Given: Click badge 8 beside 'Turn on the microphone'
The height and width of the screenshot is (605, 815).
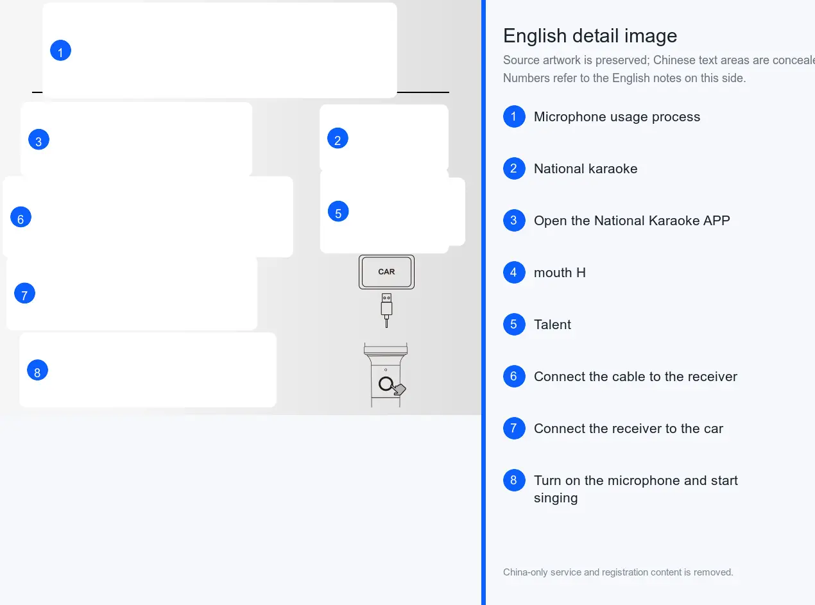Looking at the screenshot, I should click(x=514, y=481).
